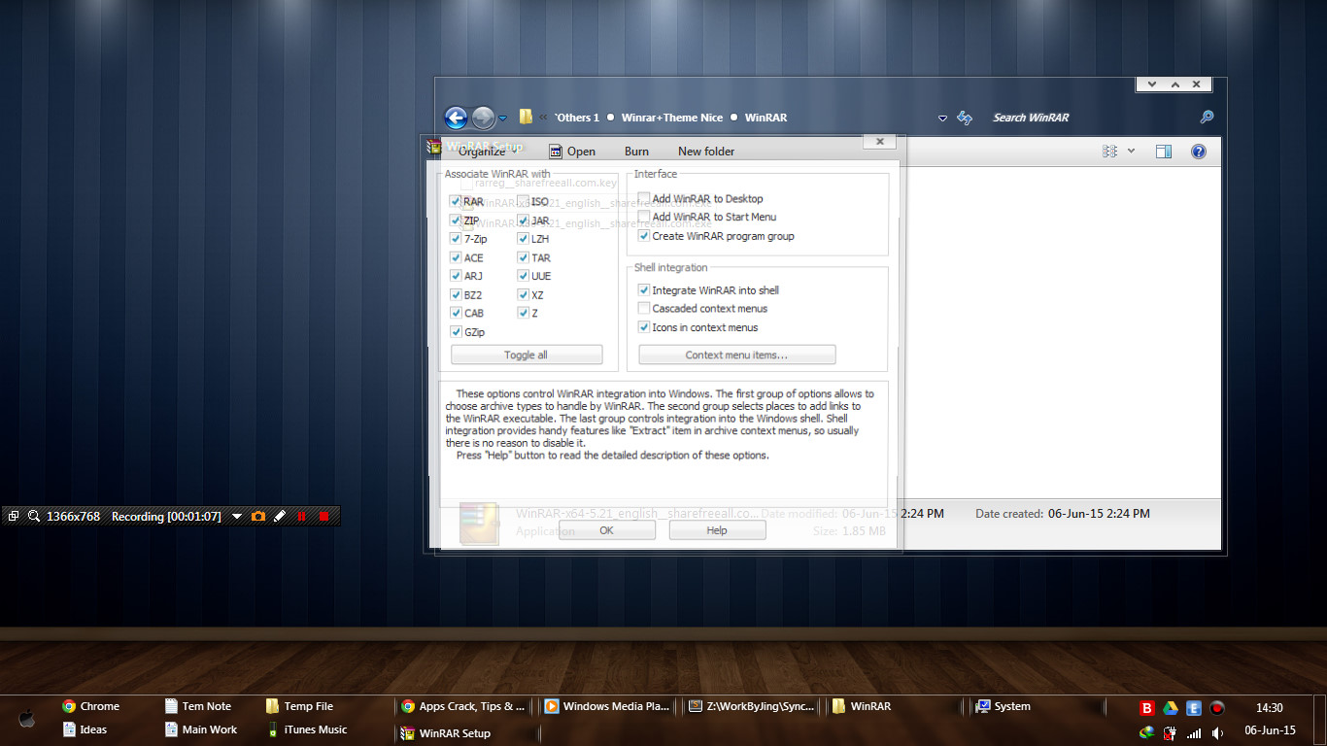This screenshot has width=1327, height=746.
Task: Pause the screen recording
Action: (x=302, y=517)
